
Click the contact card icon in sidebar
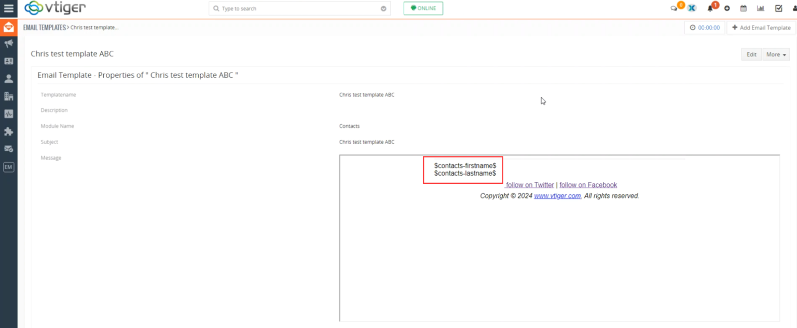point(8,61)
